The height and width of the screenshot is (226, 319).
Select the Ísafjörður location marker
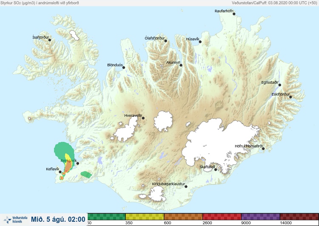[x=50, y=40]
